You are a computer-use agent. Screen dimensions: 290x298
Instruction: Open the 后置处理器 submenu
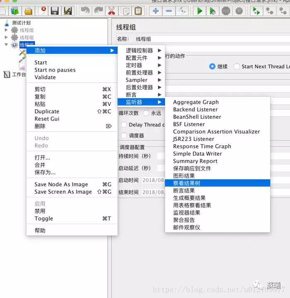coord(141,87)
